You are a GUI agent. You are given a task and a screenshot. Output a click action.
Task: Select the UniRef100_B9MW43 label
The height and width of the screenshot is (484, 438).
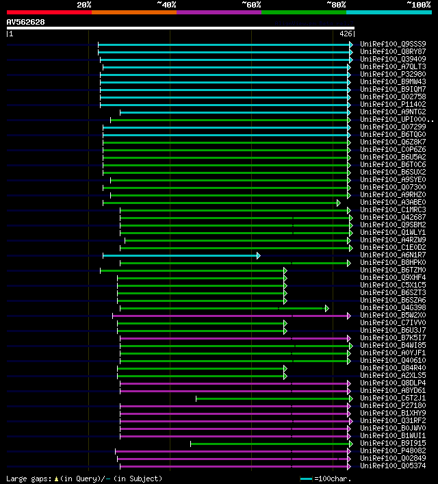click(x=393, y=81)
